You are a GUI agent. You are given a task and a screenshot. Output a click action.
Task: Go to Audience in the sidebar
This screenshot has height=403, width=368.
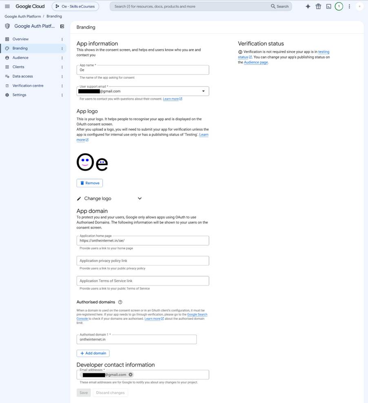[20, 58]
